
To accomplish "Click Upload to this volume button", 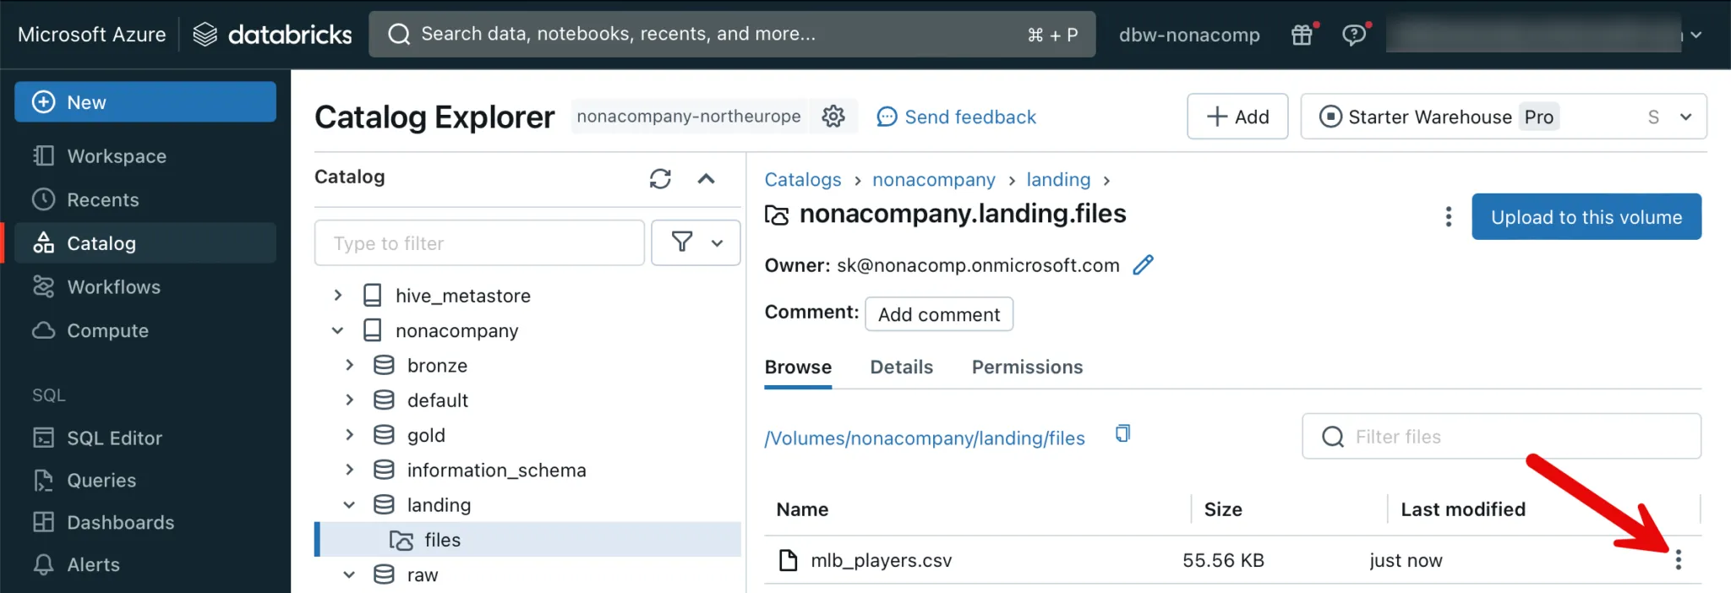I will [x=1586, y=217].
